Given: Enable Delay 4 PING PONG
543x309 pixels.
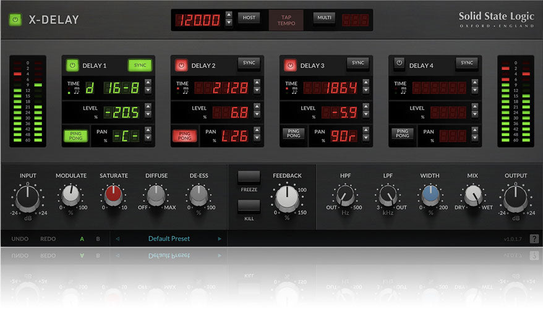Looking at the screenshot, I should [403, 133].
